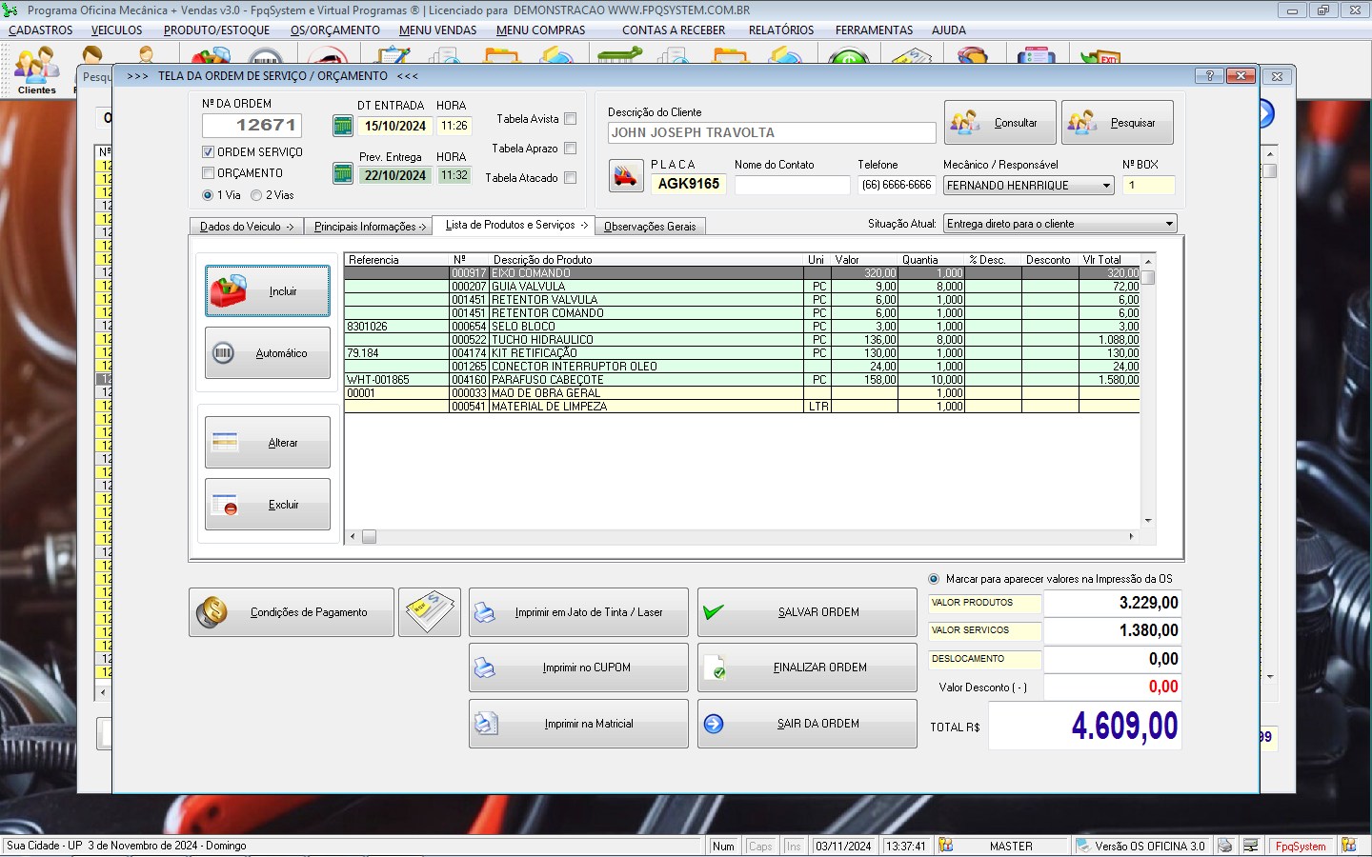This screenshot has width=1372, height=857.
Task: Click the Automático barcode button
Action: (x=268, y=353)
